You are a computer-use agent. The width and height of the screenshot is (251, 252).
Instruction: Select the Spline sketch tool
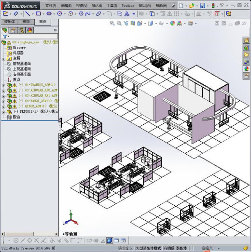click(x=88, y=13)
